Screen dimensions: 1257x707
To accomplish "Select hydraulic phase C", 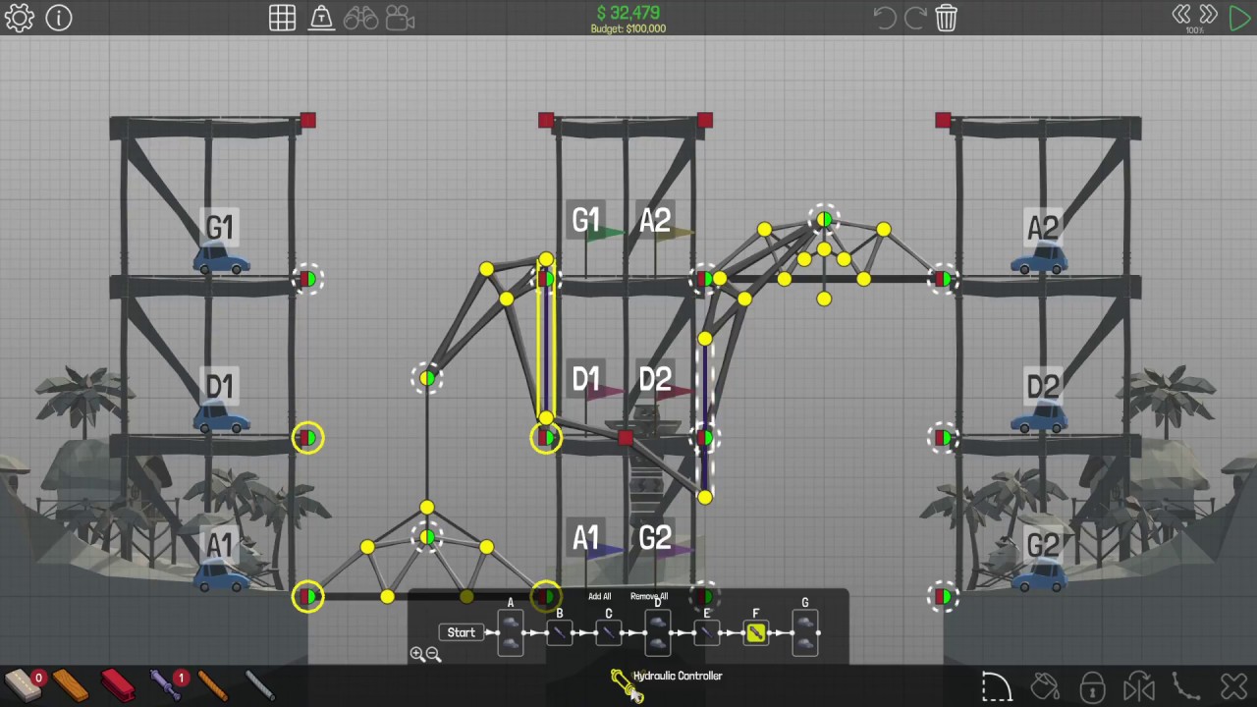I will pos(609,633).
